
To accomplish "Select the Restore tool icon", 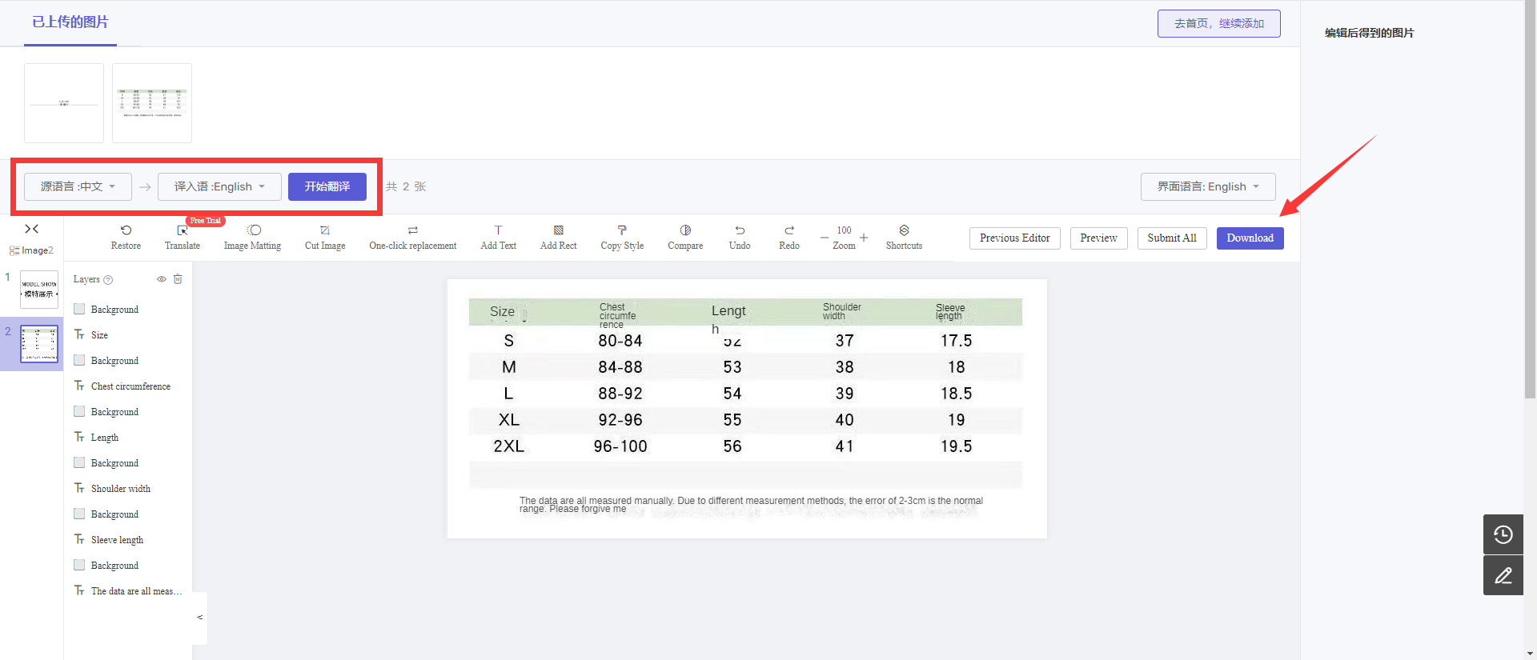I will 126,230.
